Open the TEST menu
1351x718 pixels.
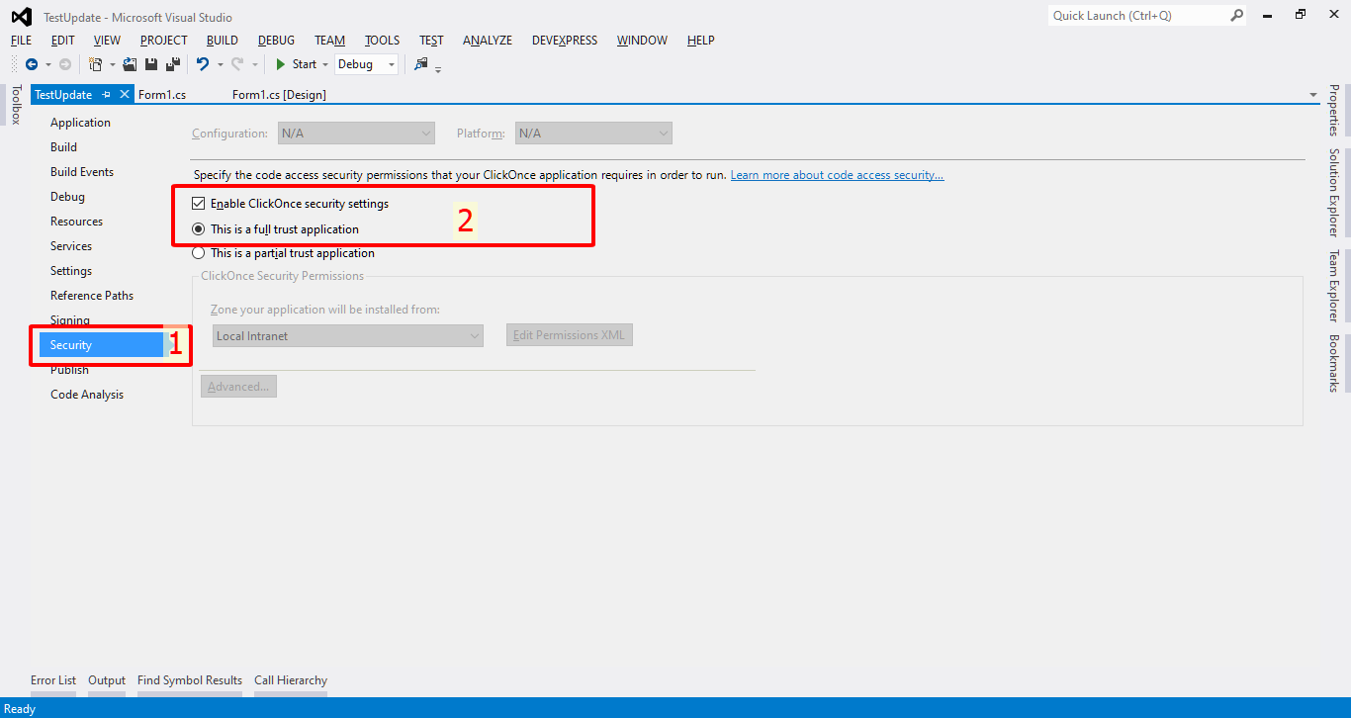pos(431,41)
